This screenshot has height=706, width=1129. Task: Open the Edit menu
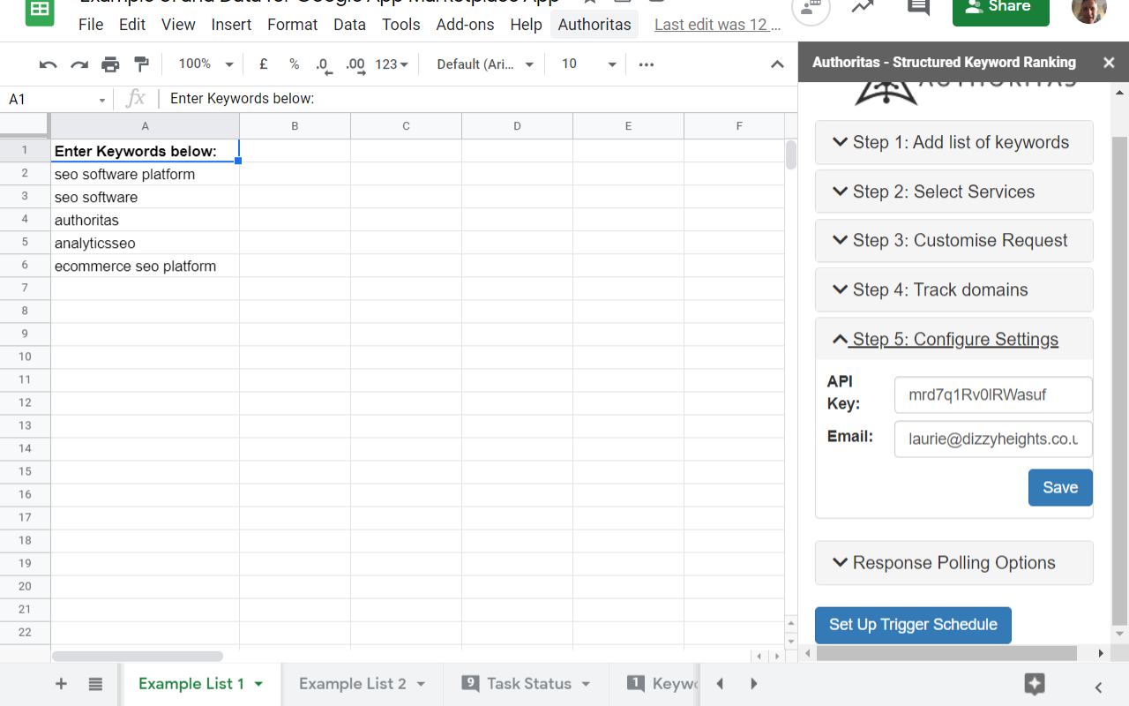coord(132,25)
